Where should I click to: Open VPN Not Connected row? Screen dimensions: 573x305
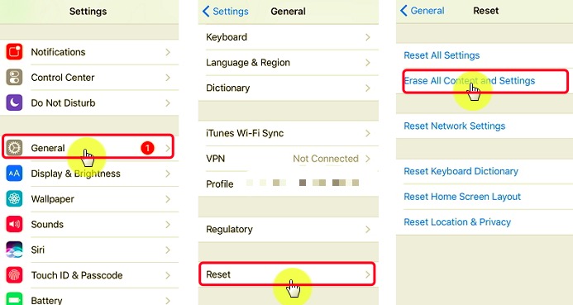coord(289,159)
